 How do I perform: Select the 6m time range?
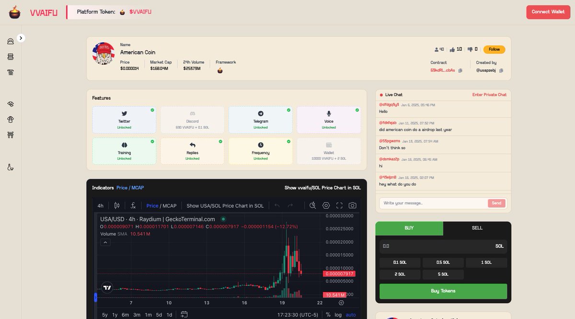pos(125,315)
